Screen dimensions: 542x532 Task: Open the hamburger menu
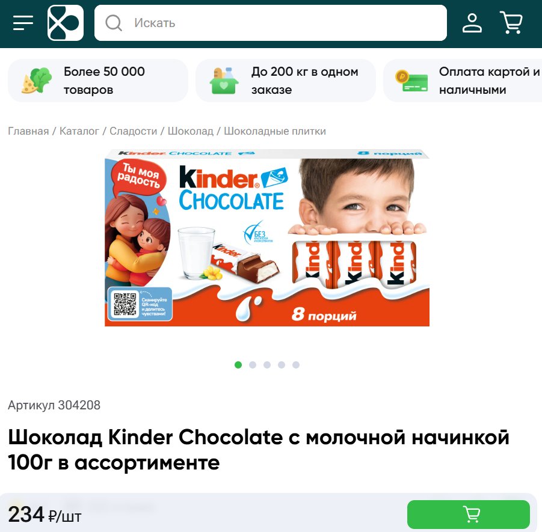(x=23, y=23)
